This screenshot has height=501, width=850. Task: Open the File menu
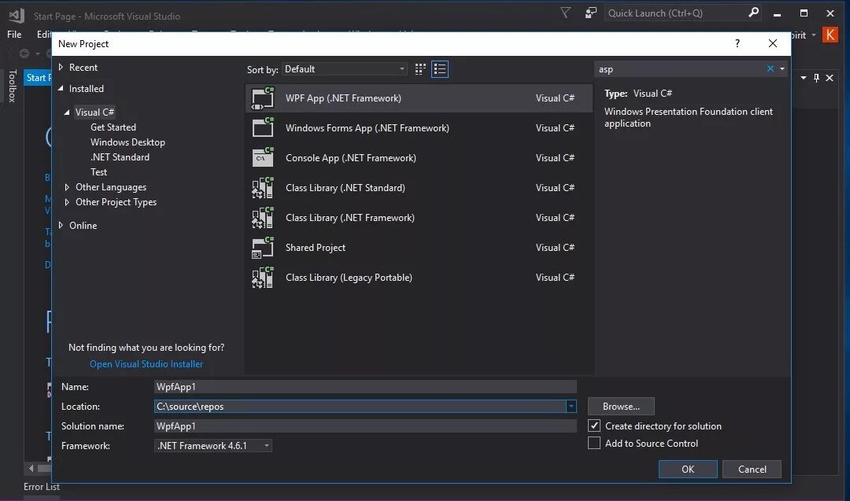[14, 35]
